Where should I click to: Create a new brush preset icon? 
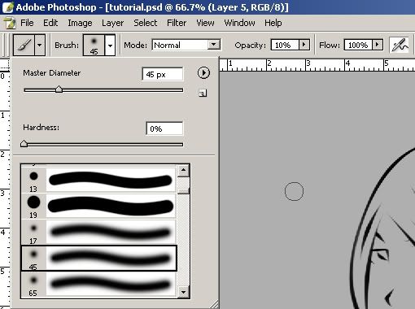click(x=203, y=94)
